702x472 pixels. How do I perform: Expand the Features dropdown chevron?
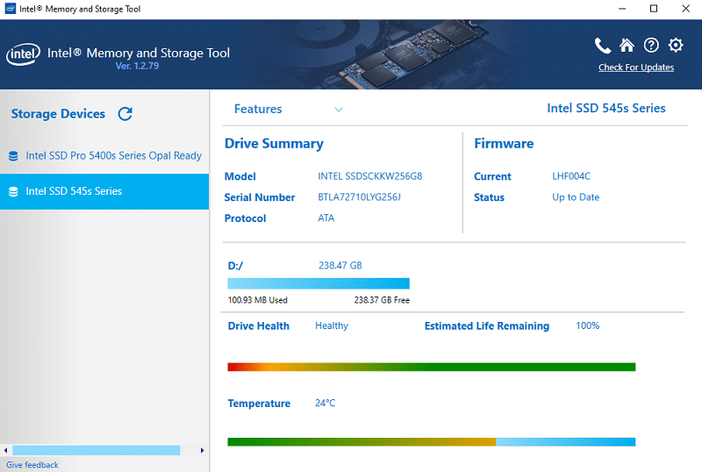(339, 110)
